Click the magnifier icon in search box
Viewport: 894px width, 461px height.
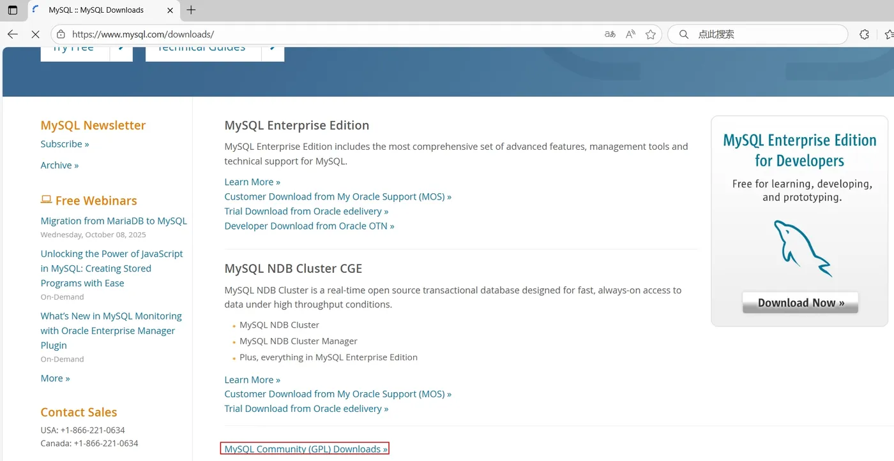pos(684,34)
